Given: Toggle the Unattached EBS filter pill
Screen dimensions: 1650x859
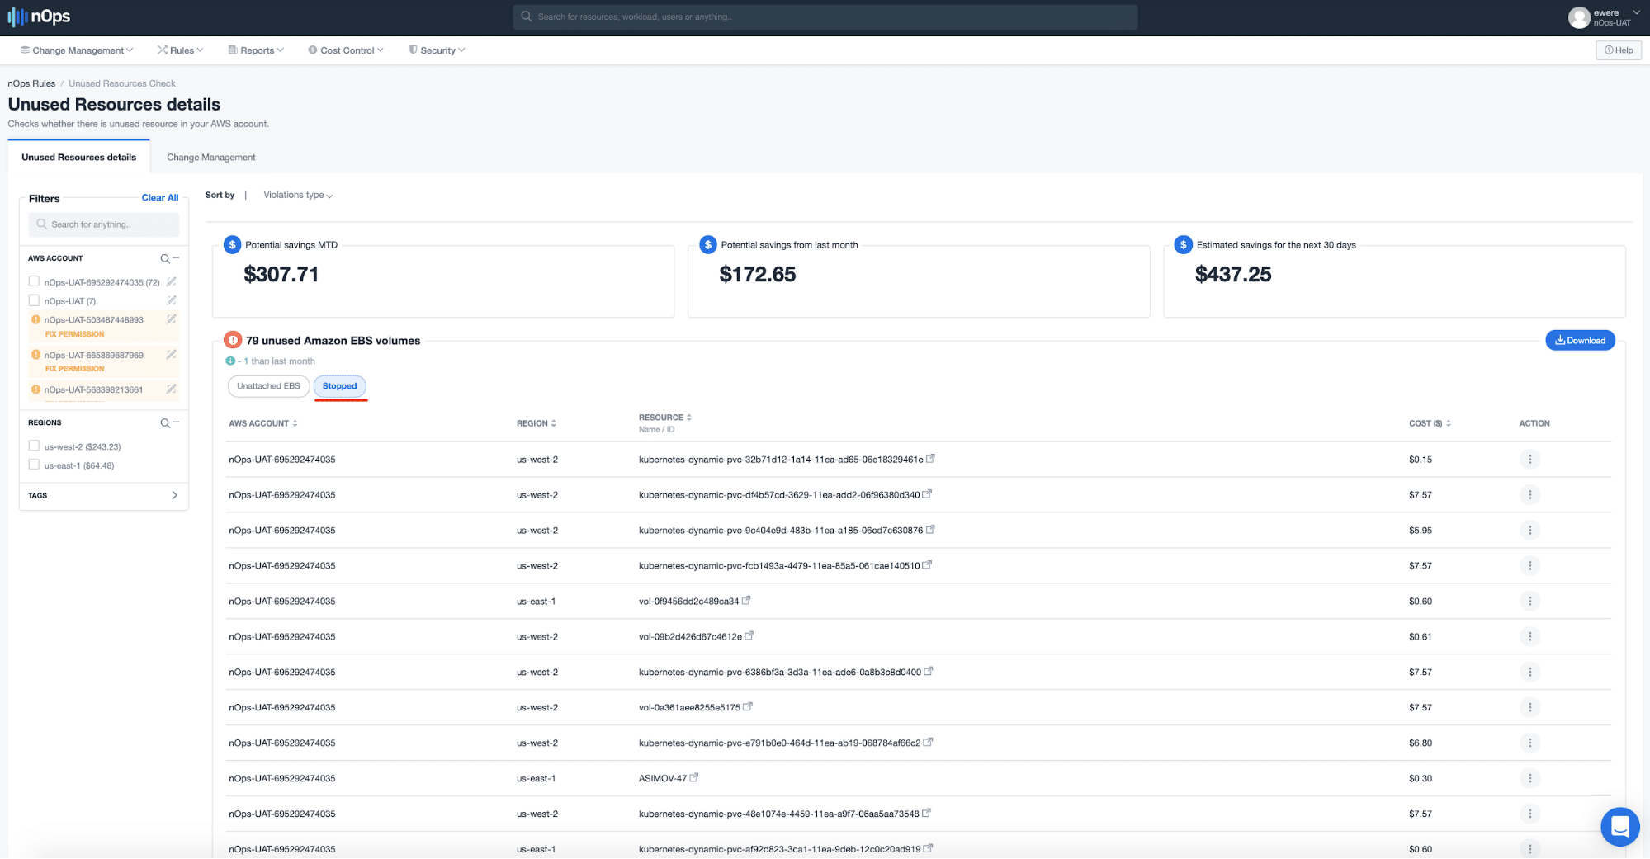Looking at the screenshot, I should coord(268,386).
